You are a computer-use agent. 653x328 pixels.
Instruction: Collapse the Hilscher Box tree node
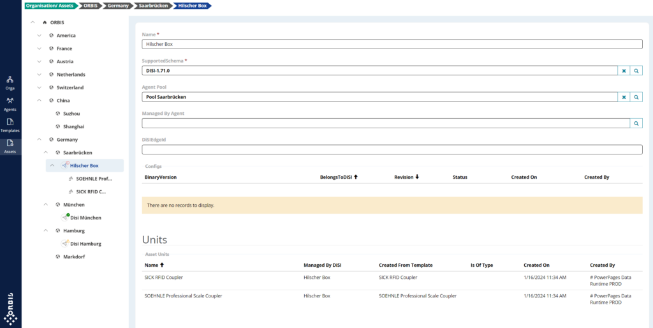(x=52, y=166)
